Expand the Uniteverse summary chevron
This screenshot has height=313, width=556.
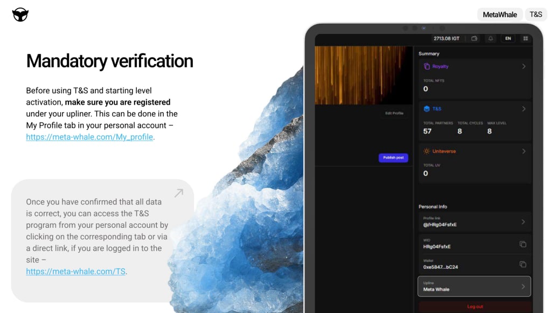[524, 151]
